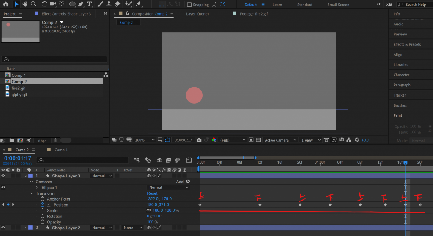The image size is (433, 236).
Task: Toggle the Position stopwatch
Action: click(42, 205)
